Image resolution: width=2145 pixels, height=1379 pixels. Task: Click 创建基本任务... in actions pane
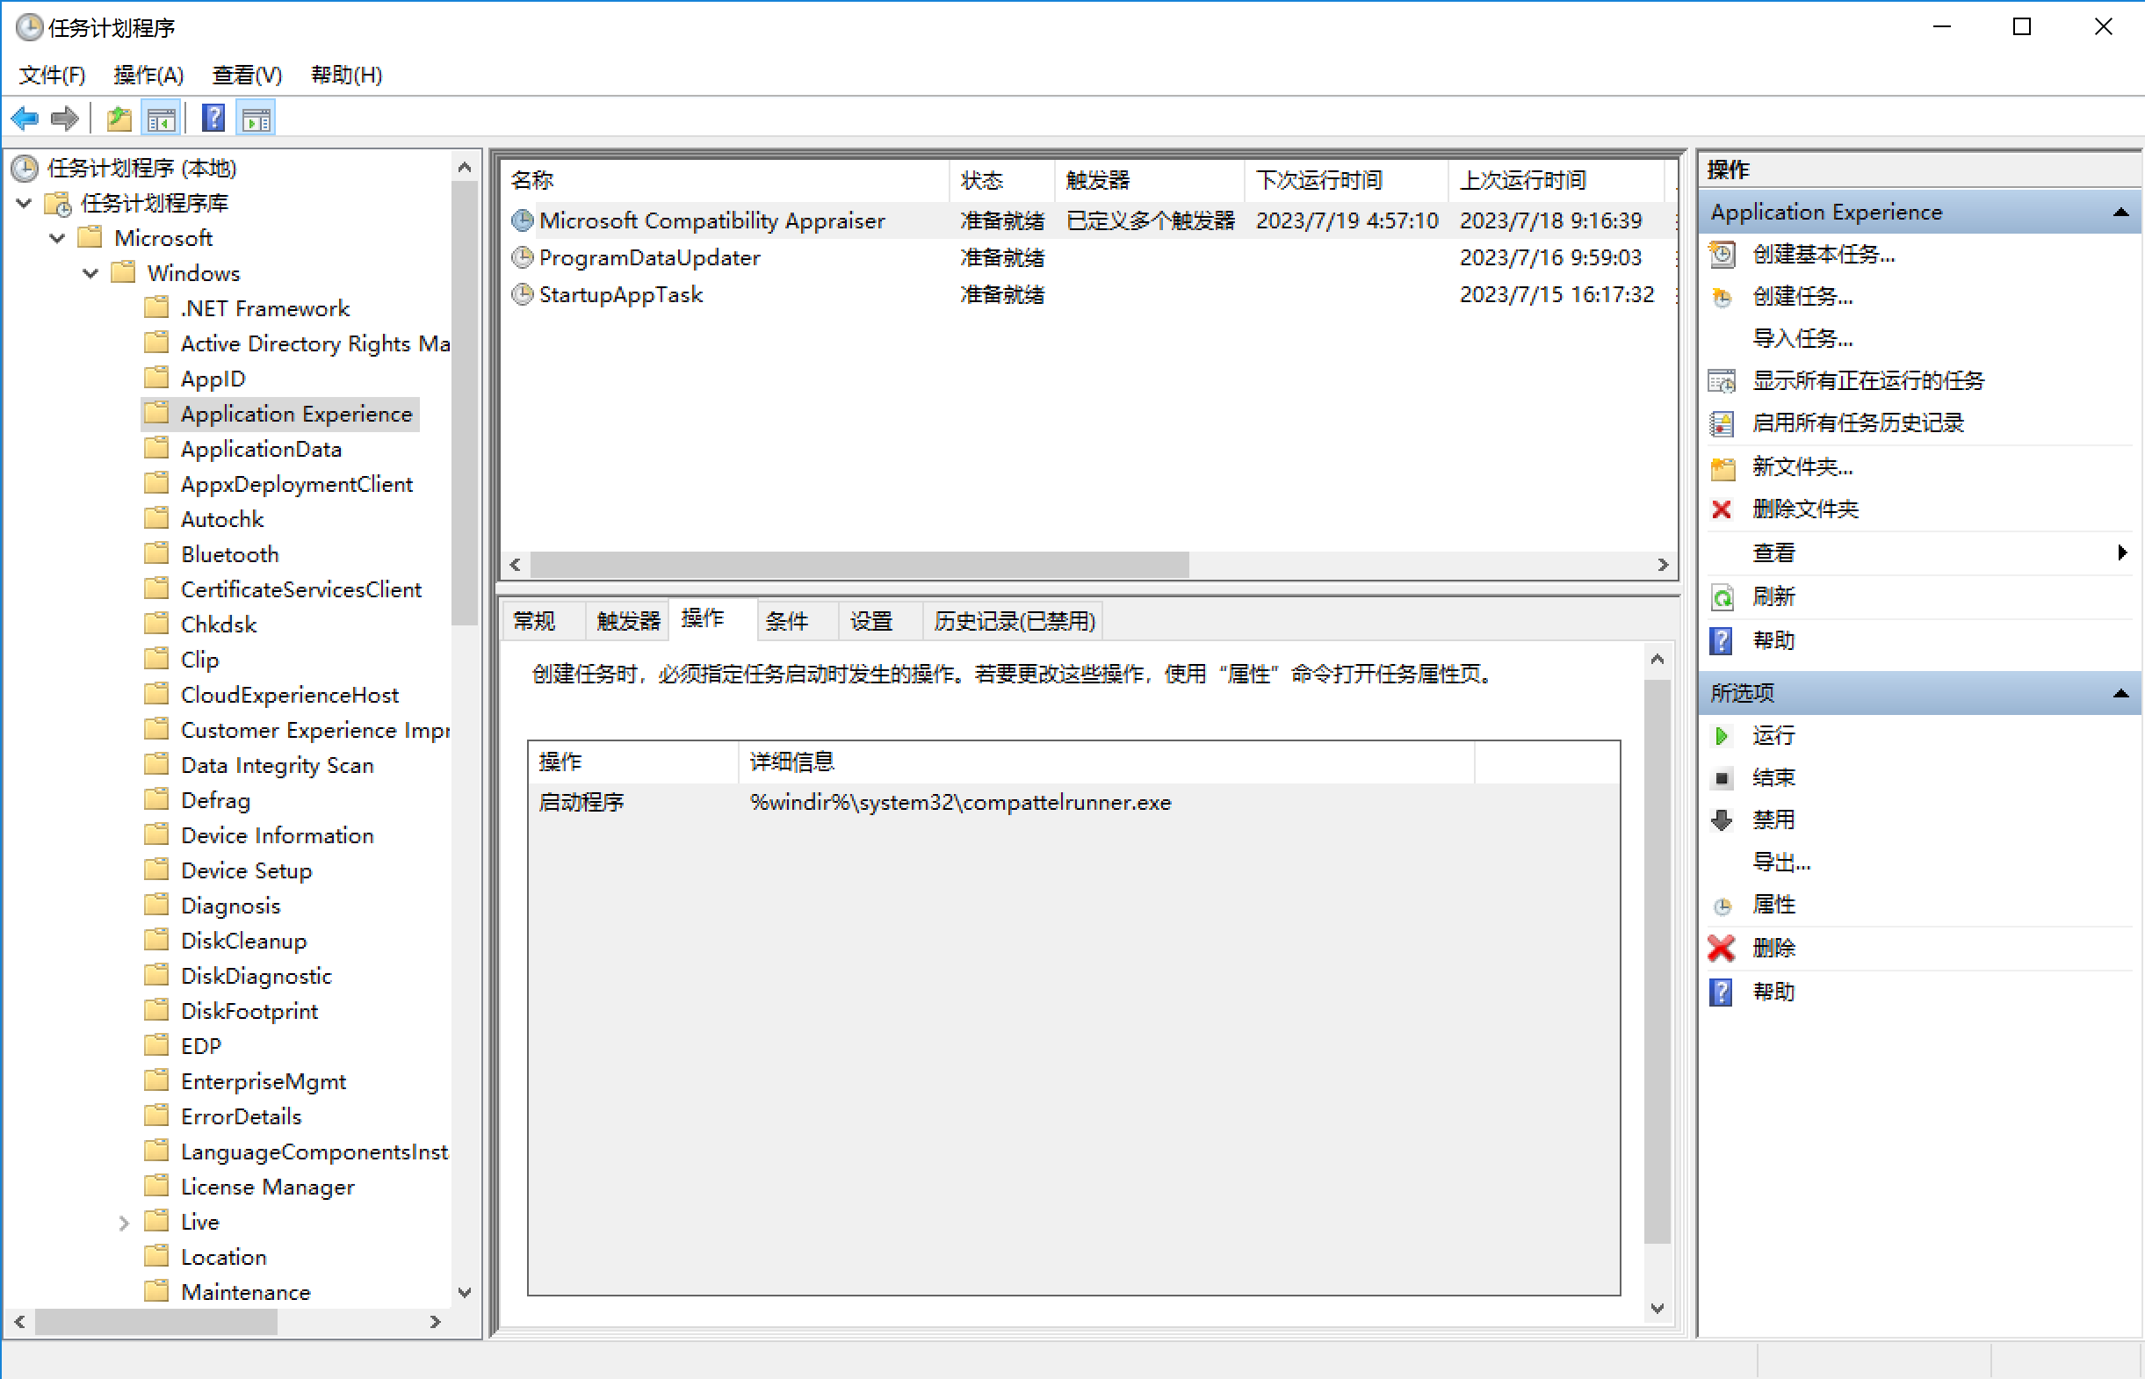[1823, 255]
